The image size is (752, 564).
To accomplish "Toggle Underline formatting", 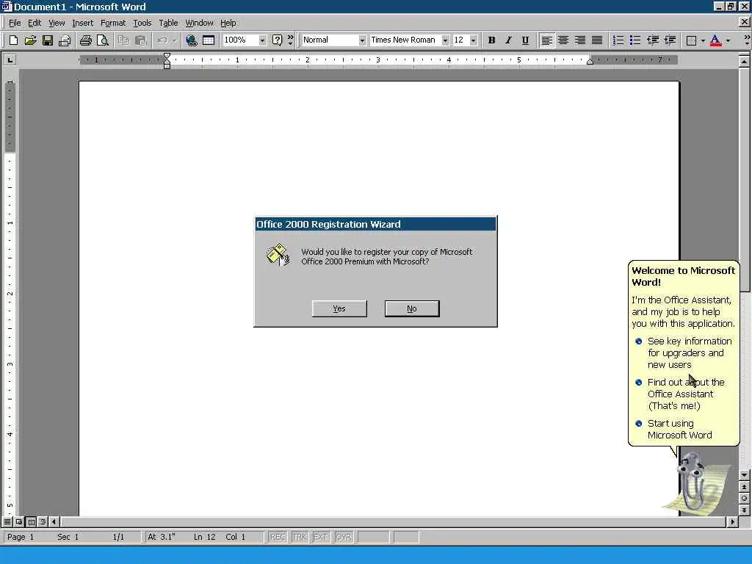I will 525,40.
